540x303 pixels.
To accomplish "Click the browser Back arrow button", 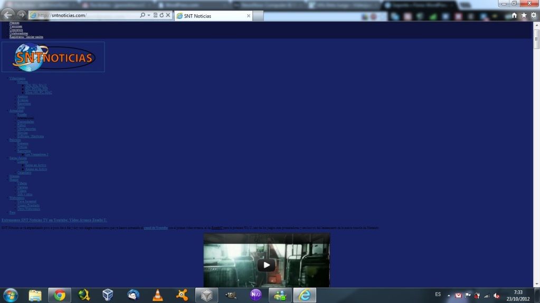I will pos(8,15).
